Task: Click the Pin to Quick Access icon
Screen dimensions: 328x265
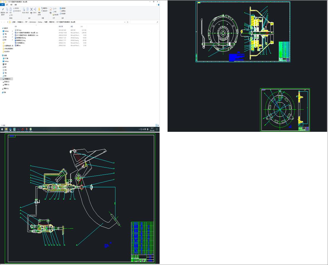Action: tap(3, 10)
